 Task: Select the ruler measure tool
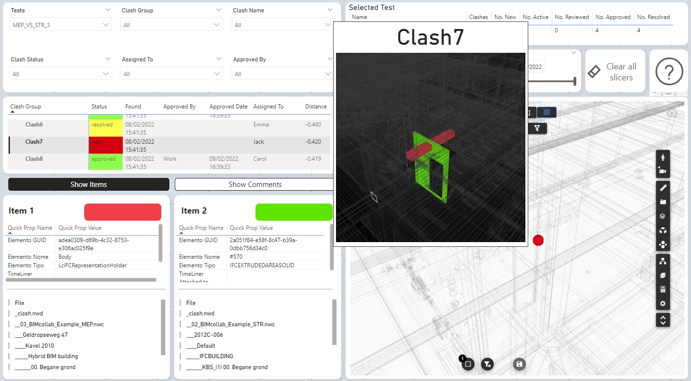click(663, 188)
